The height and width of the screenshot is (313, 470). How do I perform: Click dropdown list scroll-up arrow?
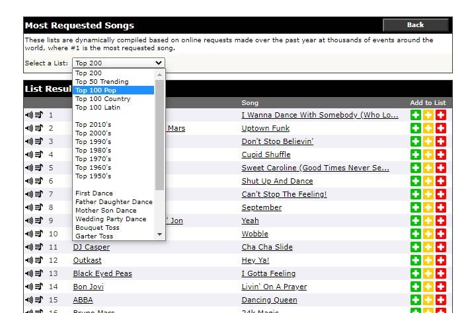[x=160, y=74]
